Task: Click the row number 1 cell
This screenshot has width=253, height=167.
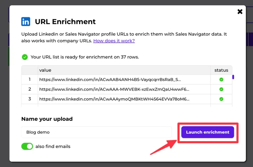Action: point(30,80)
